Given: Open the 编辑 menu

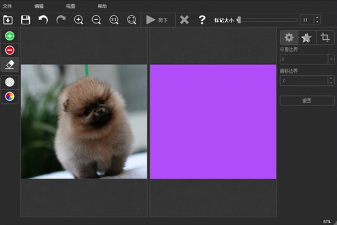Looking at the screenshot, I should tap(39, 6).
